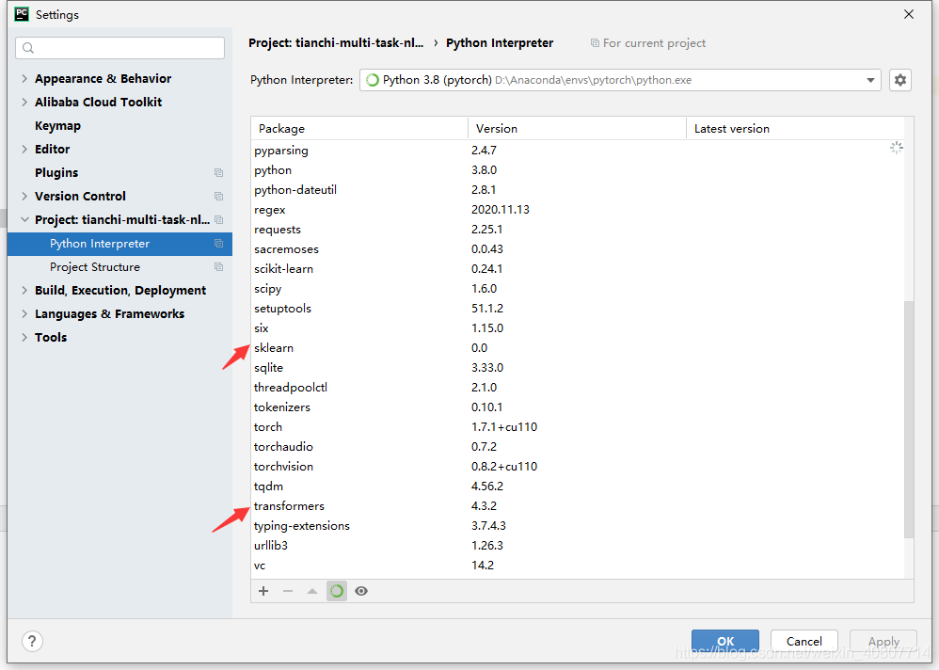Click the help question mark icon
The height and width of the screenshot is (670, 939).
click(x=32, y=641)
